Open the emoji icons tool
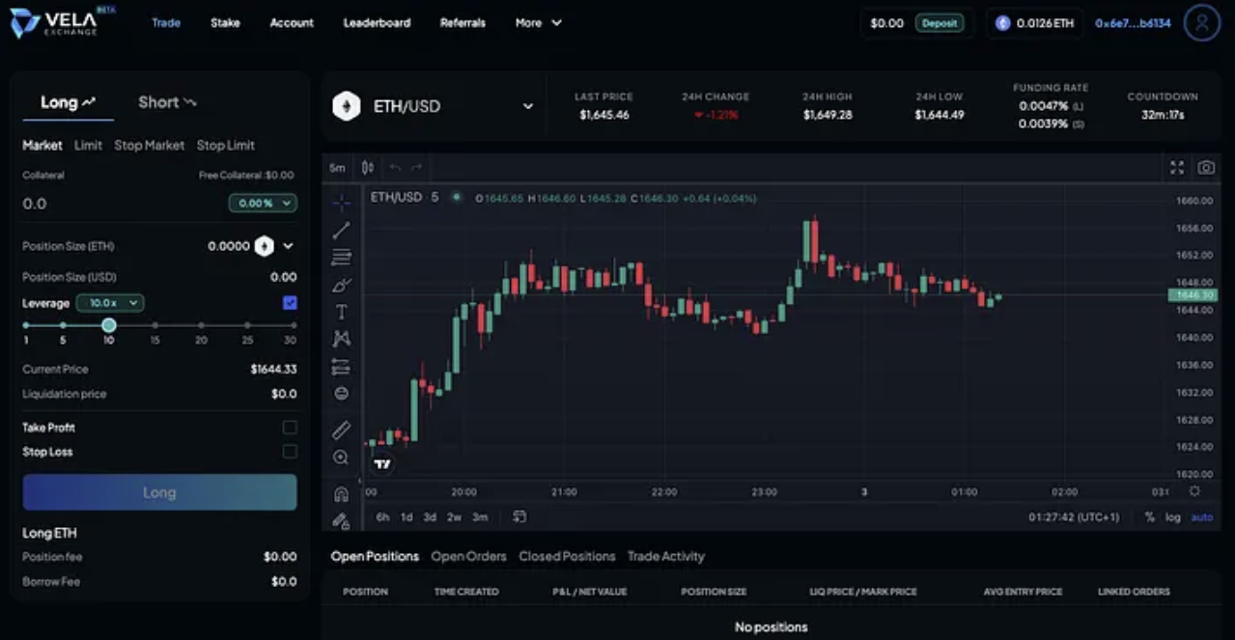The width and height of the screenshot is (1235, 640). 341,394
